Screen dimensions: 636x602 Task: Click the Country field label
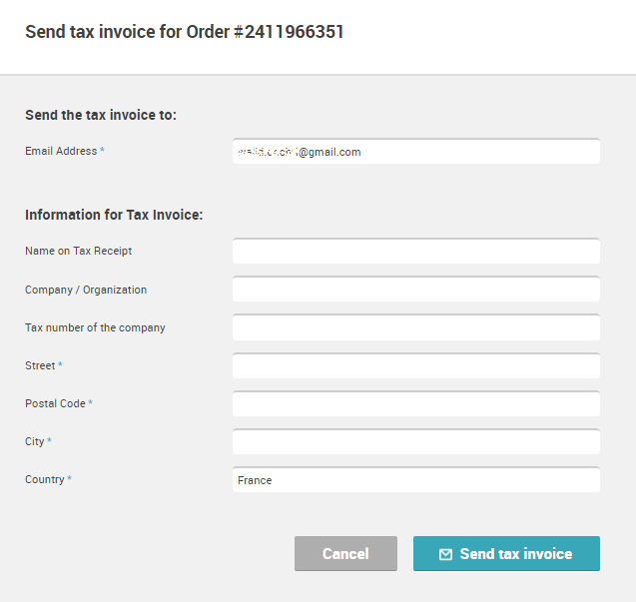tap(45, 480)
